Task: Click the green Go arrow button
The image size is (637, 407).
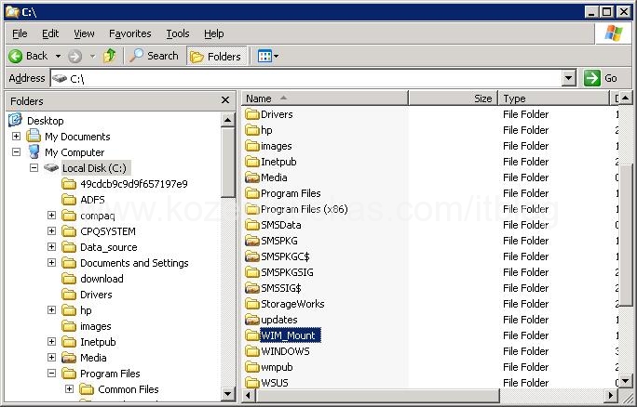Action: pyautogui.click(x=592, y=78)
